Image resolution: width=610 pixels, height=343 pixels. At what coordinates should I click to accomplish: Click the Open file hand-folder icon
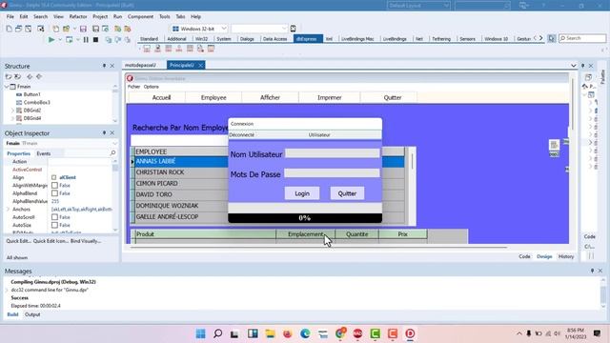pos(56,29)
